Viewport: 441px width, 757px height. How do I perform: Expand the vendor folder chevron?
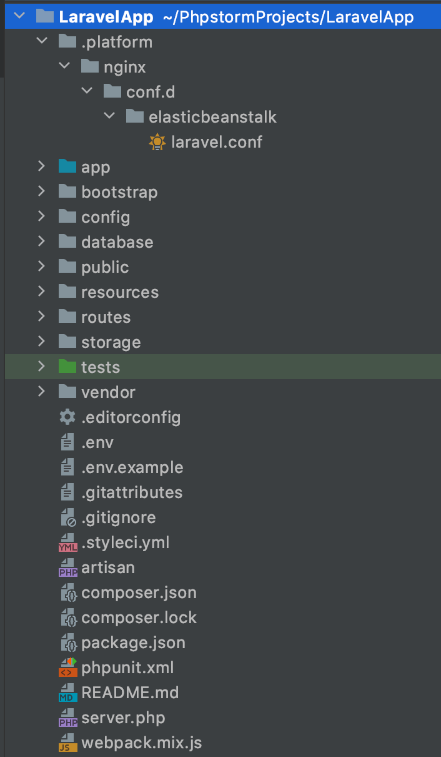coord(42,392)
